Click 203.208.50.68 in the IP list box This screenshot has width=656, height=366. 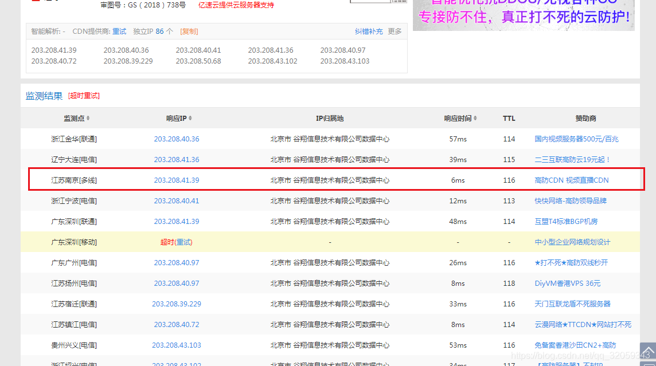point(198,61)
